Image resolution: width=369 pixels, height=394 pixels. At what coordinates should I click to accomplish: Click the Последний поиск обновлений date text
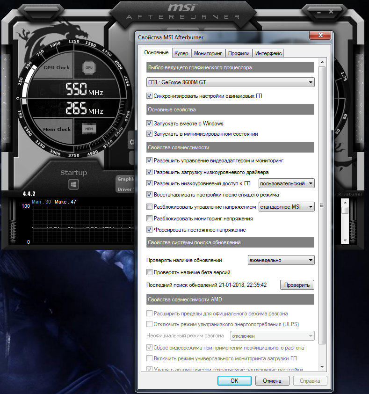click(206, 285)
